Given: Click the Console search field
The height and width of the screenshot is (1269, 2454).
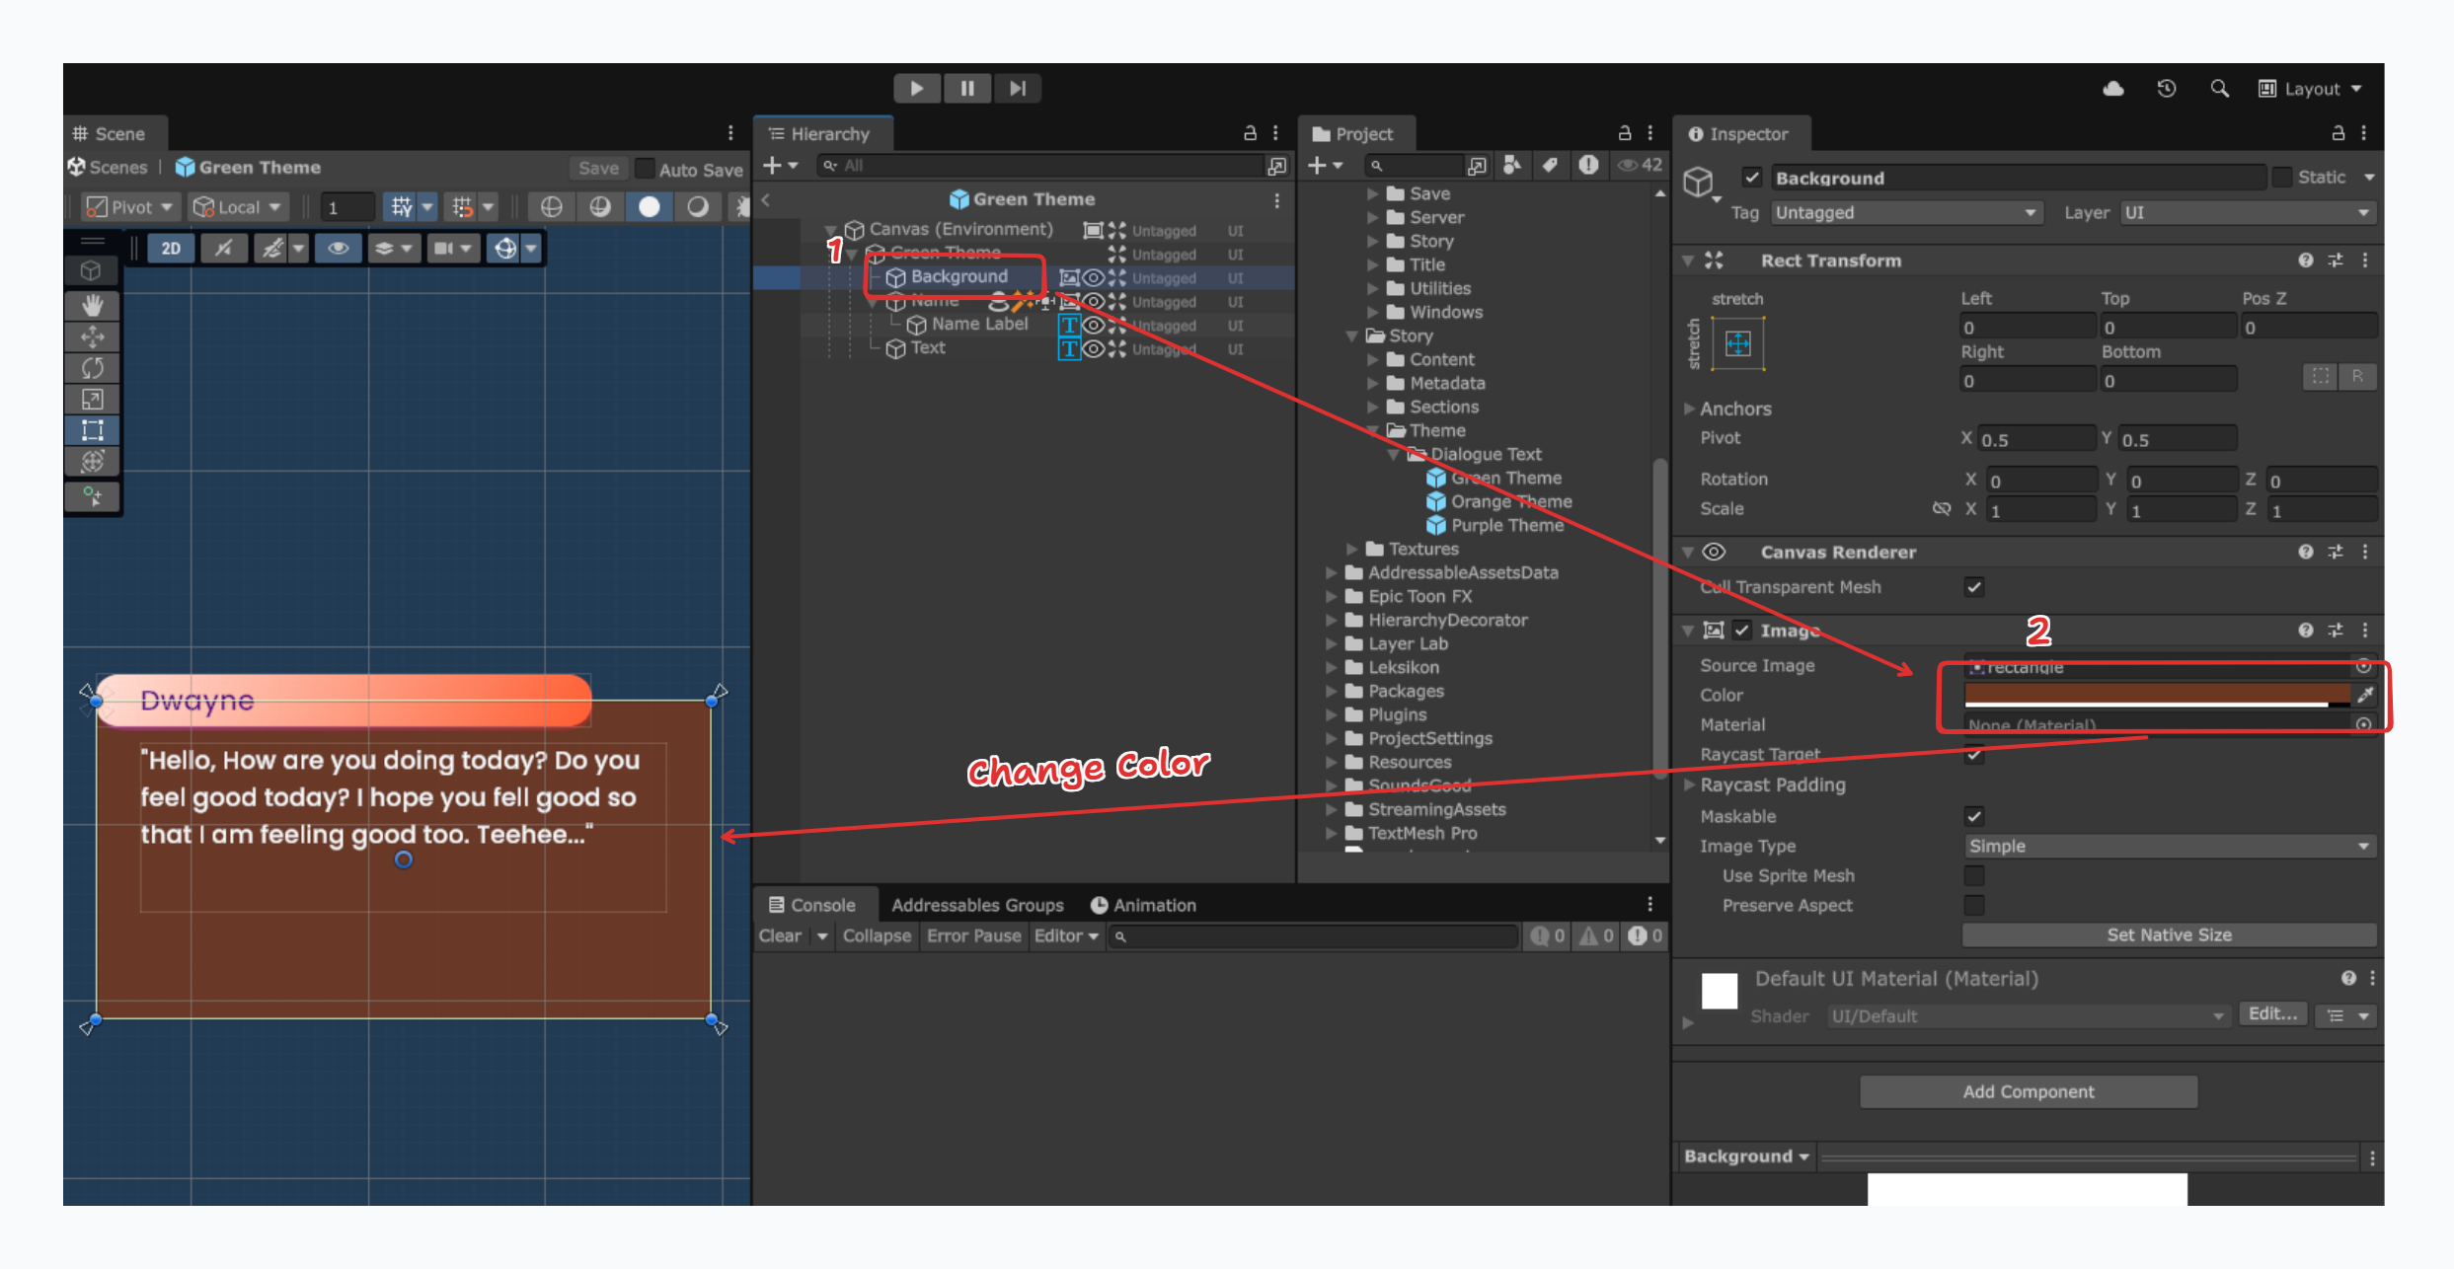Looking at the screenshot, I should pos(1313,935).
